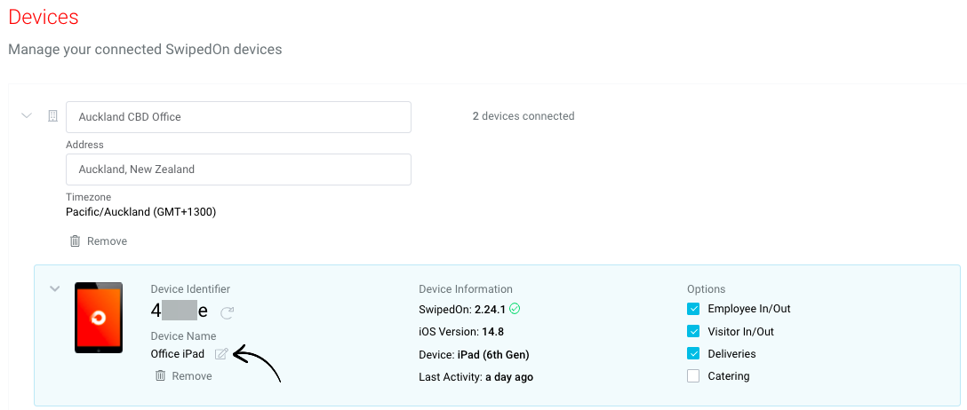Click the trash icon under Timezone
Viewport: 967px width, 410px height.
point(75,240)
